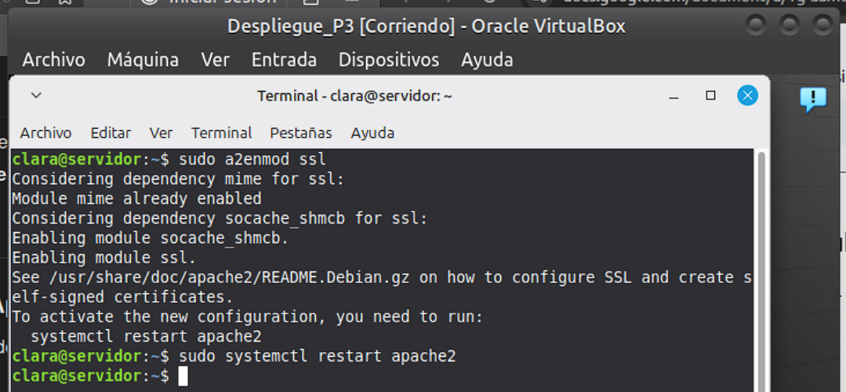The image size is (846, 392).
Task: Open the Editar menu in the terminal
Action: 111,132
